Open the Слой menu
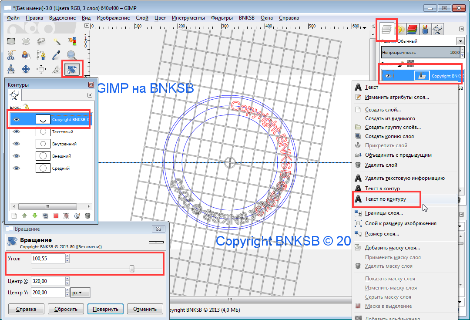The image size is (470, 320). point(142,18)
